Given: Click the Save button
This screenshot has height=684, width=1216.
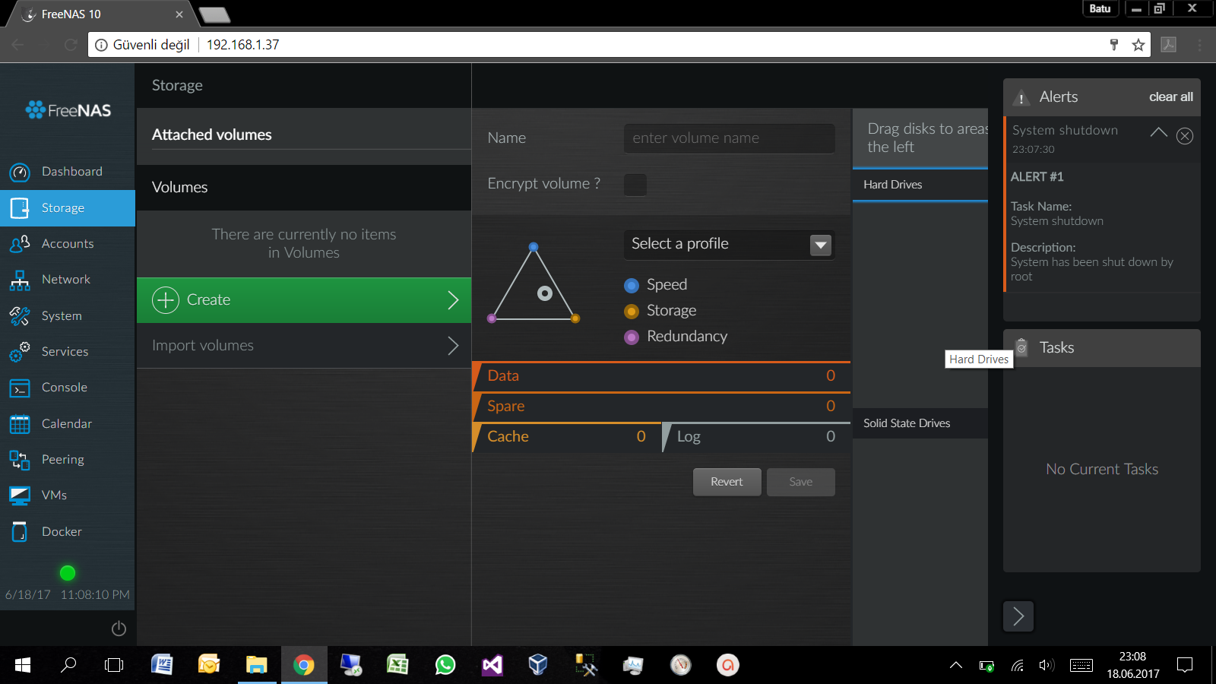Looking at the screenshot, I should tap(801, 482).
